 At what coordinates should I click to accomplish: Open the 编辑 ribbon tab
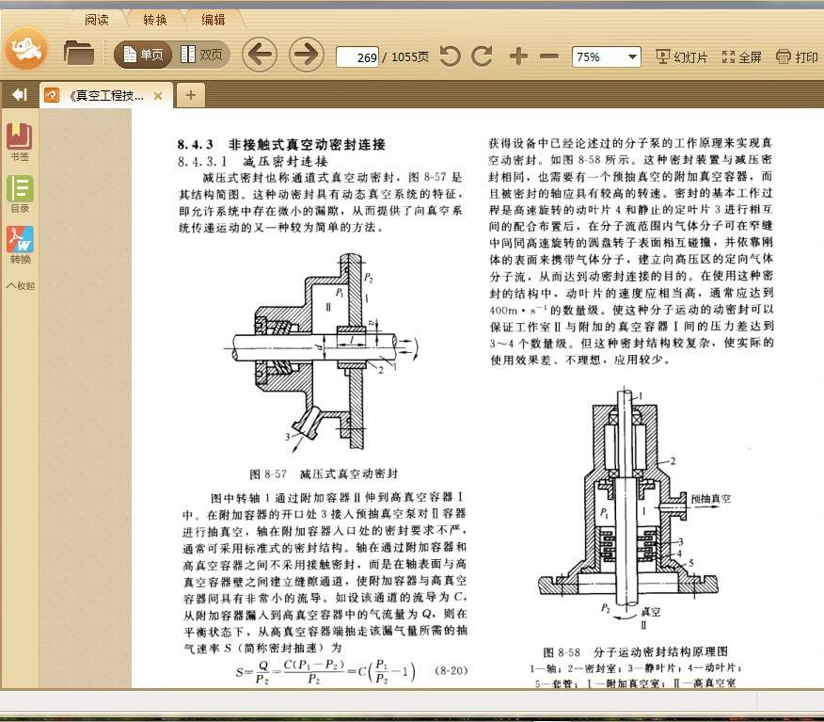(x=214, y=20)
